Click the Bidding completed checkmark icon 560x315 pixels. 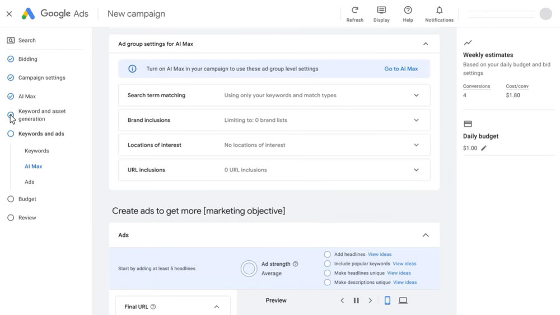click(x=11, y=59)
